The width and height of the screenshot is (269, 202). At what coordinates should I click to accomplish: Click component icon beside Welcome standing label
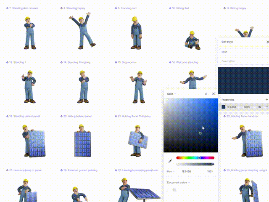[169, 62]
